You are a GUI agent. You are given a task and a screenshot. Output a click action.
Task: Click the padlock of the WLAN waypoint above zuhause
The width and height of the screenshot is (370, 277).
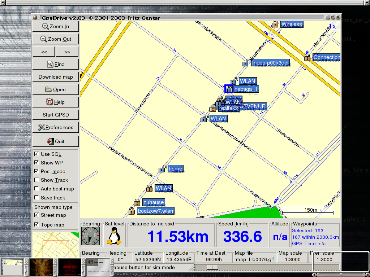(149, 188)
